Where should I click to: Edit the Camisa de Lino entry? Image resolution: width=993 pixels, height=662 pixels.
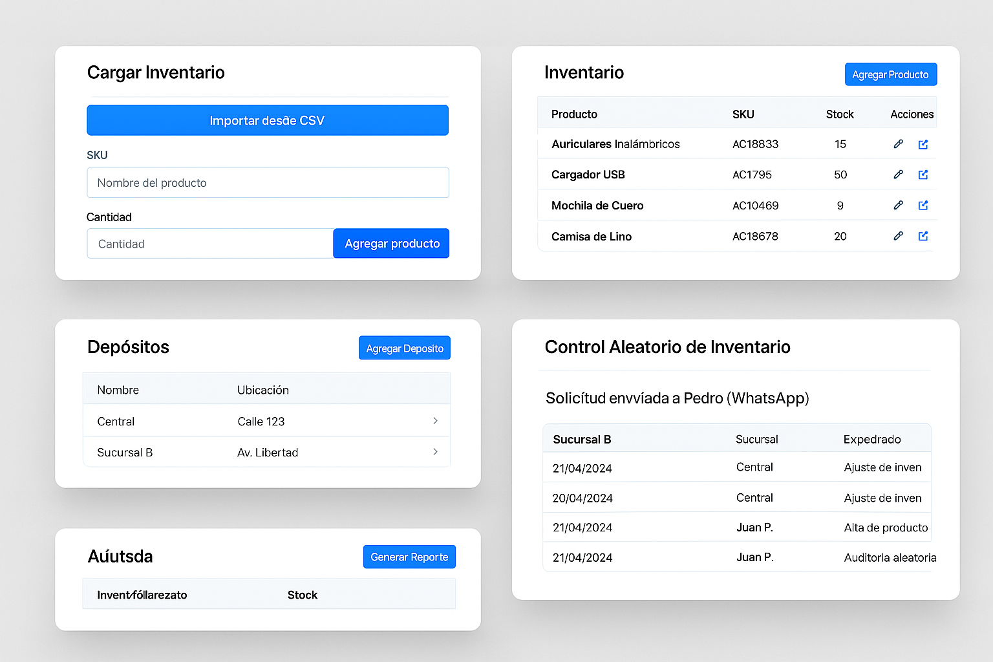898,236
